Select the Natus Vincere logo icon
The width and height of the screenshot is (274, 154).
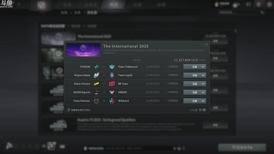[x=97, y=84]
